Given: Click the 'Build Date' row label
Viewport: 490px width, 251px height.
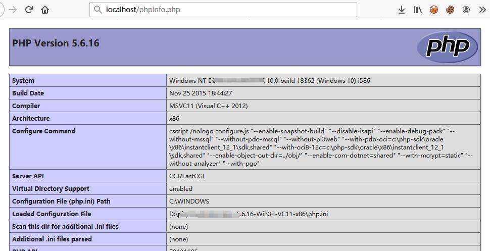Looking at the screenshot, I should coord(28,93).
